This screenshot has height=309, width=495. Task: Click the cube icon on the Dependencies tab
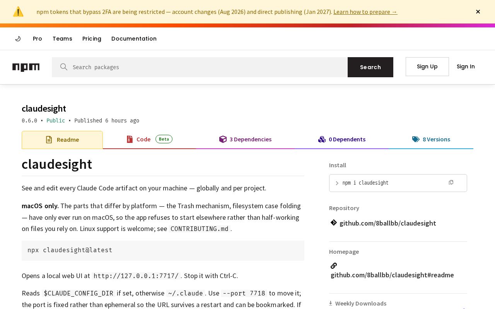tap(223, 139)
